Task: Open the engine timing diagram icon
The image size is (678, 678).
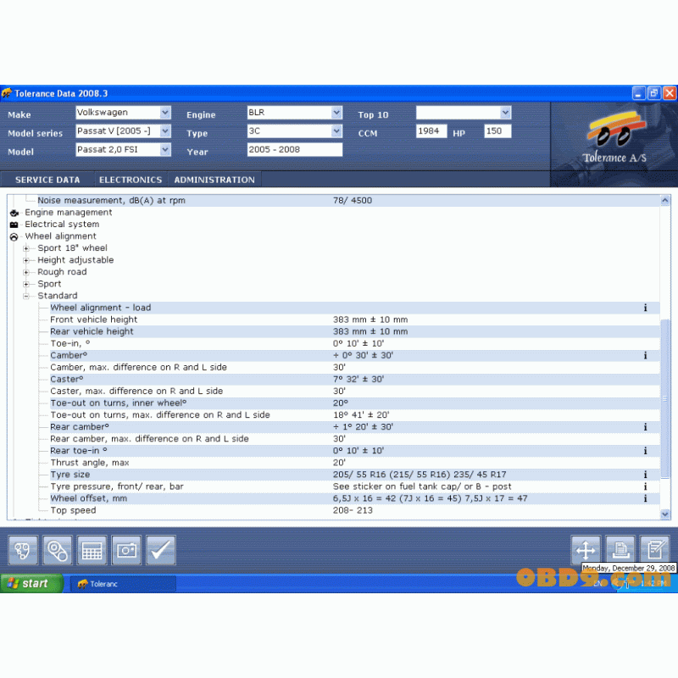Action: (x=23, y=550)
